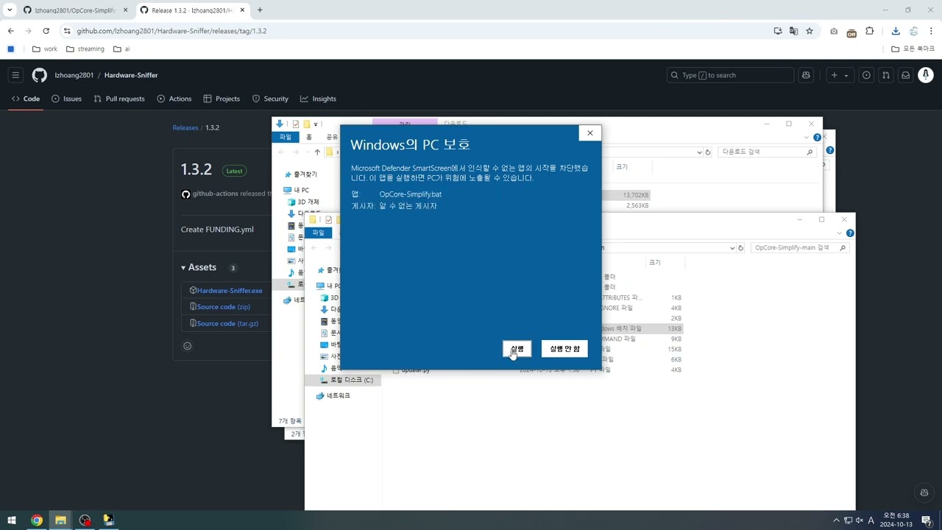
Task: Switch to the Issues repository tab
Action: (66, 99)
